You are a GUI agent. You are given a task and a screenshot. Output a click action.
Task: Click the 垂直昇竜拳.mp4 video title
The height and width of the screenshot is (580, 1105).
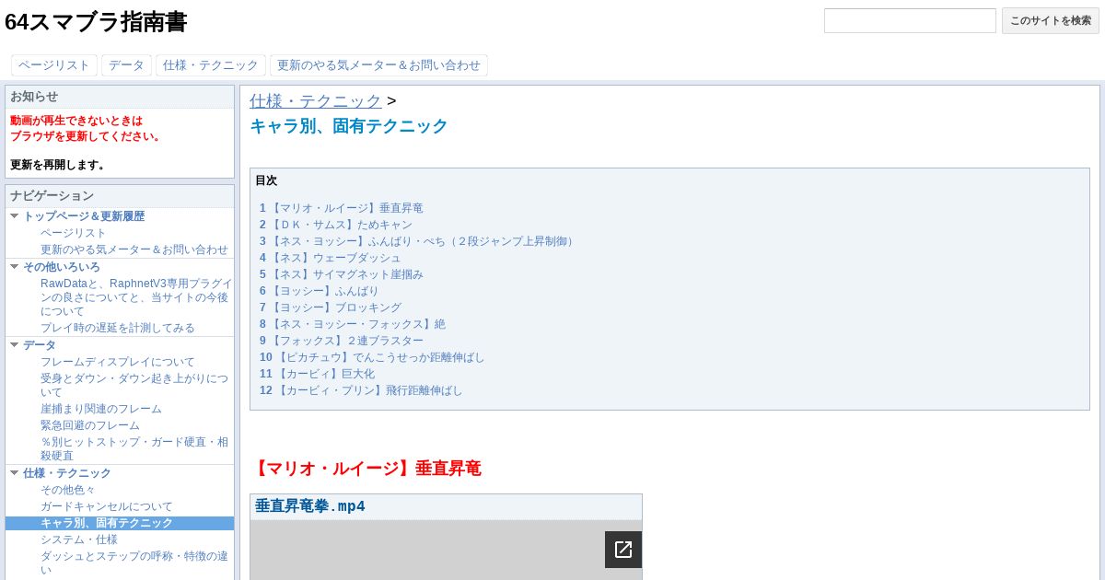(310, 506)
